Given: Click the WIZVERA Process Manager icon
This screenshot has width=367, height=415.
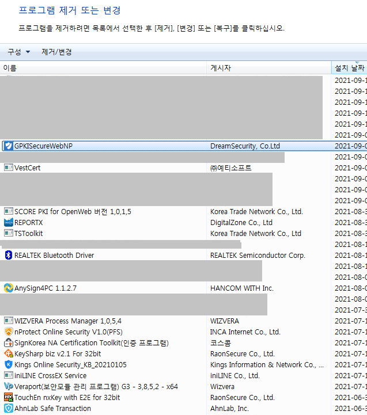Looking at the screenshot, I should (x=9, y=321).
